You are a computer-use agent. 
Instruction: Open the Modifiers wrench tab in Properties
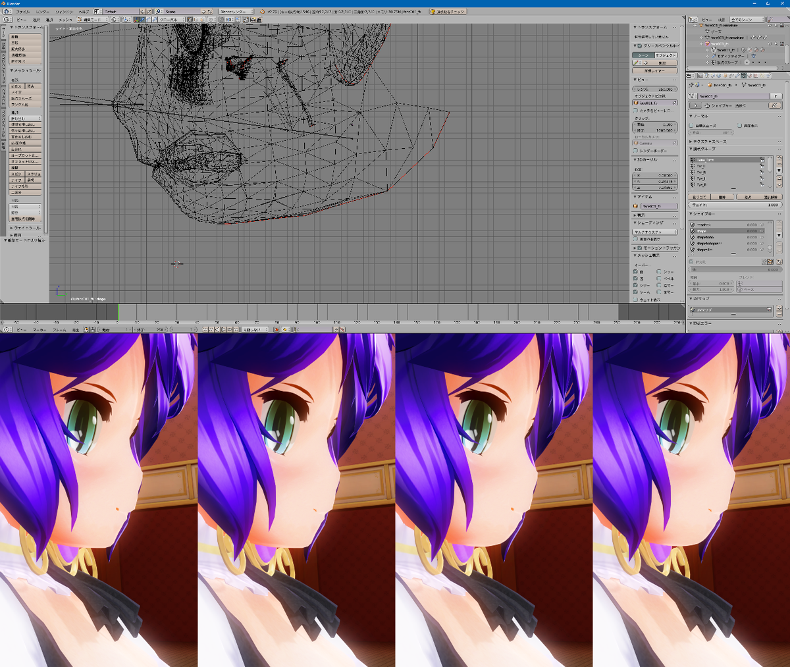coord(737,76)
